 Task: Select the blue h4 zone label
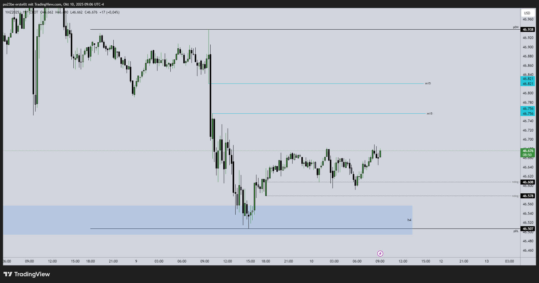point(409,220)
